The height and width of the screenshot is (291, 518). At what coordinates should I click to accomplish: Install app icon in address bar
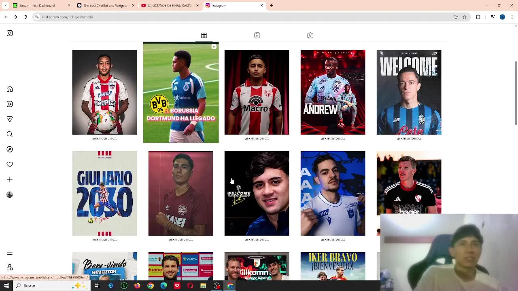(x=456, y=17)
